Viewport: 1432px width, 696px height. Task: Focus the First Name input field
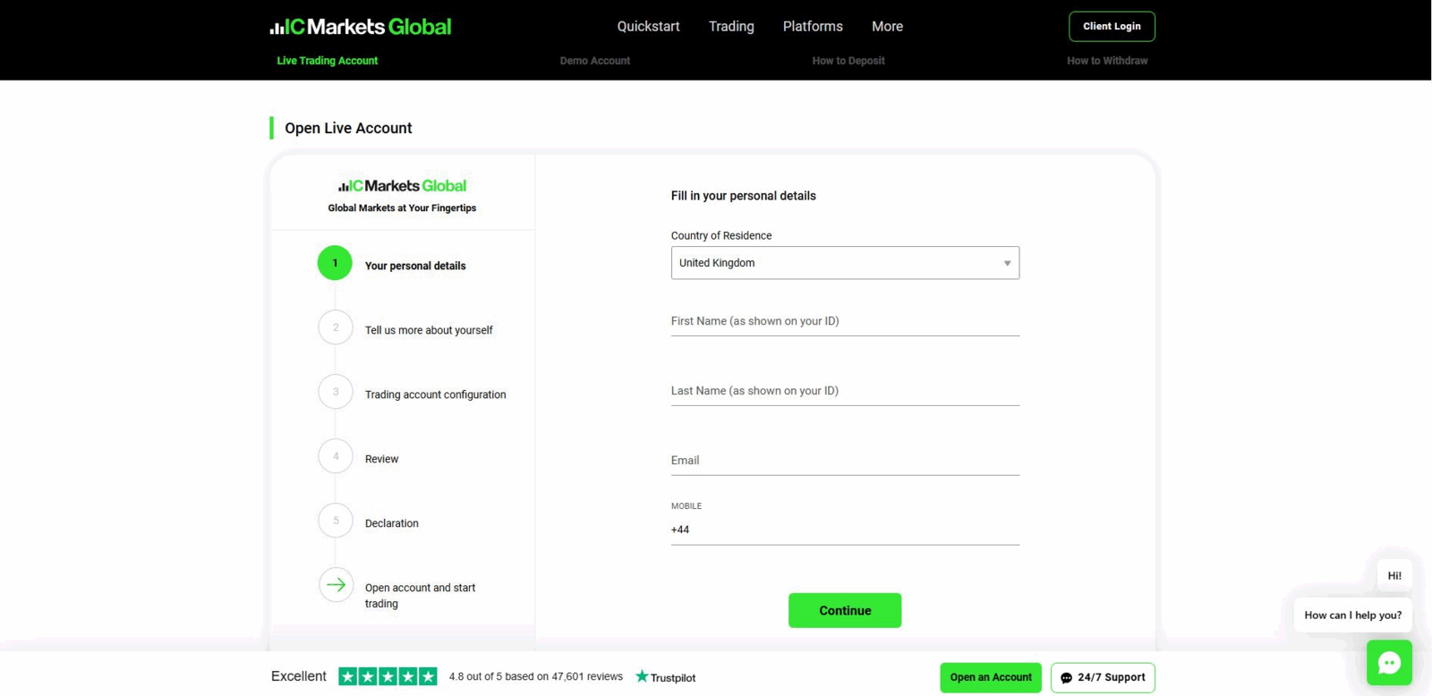845,321
